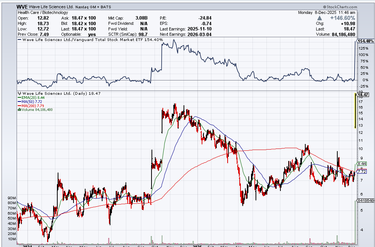Click the +146.60% percent change
The width and height of the screenshot is (375, 247).
coord(343,18)
